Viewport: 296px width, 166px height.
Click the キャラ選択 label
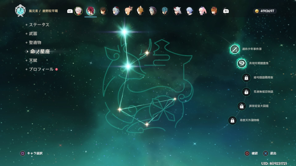(35, 153)
